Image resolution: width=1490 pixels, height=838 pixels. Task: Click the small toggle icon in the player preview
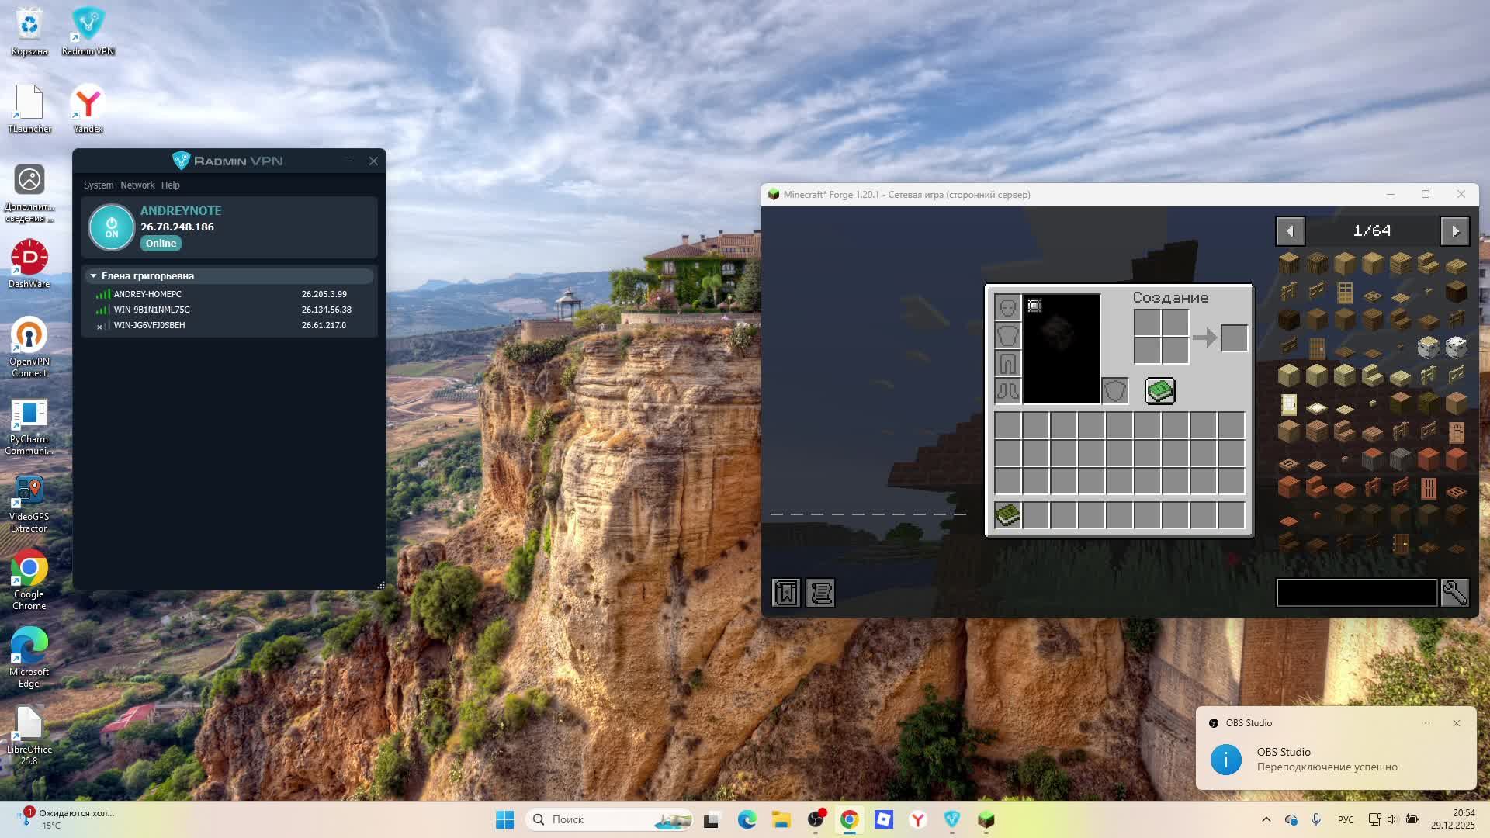click(1034, 306)
